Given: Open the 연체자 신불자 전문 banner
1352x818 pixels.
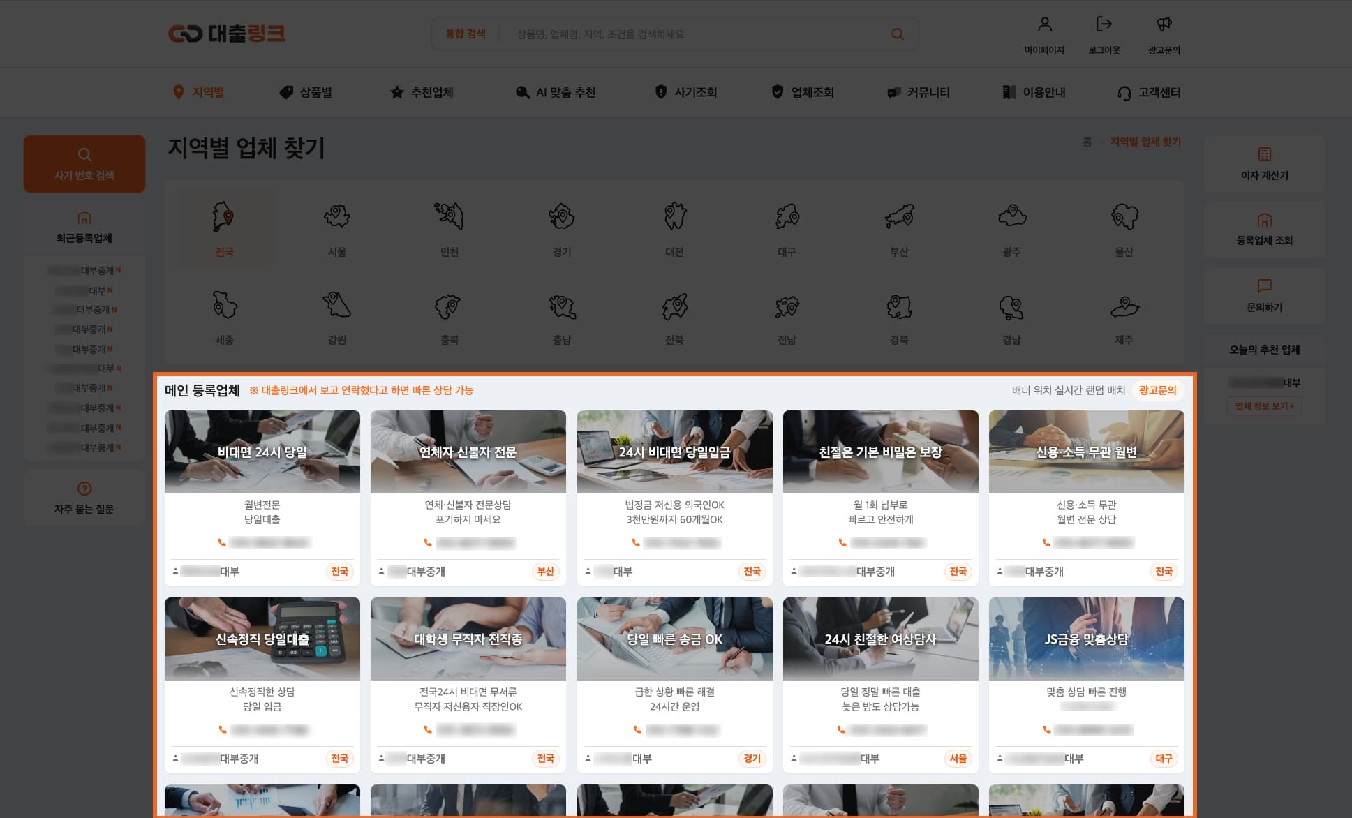Looking at the screenshot, I should point(468,452).
